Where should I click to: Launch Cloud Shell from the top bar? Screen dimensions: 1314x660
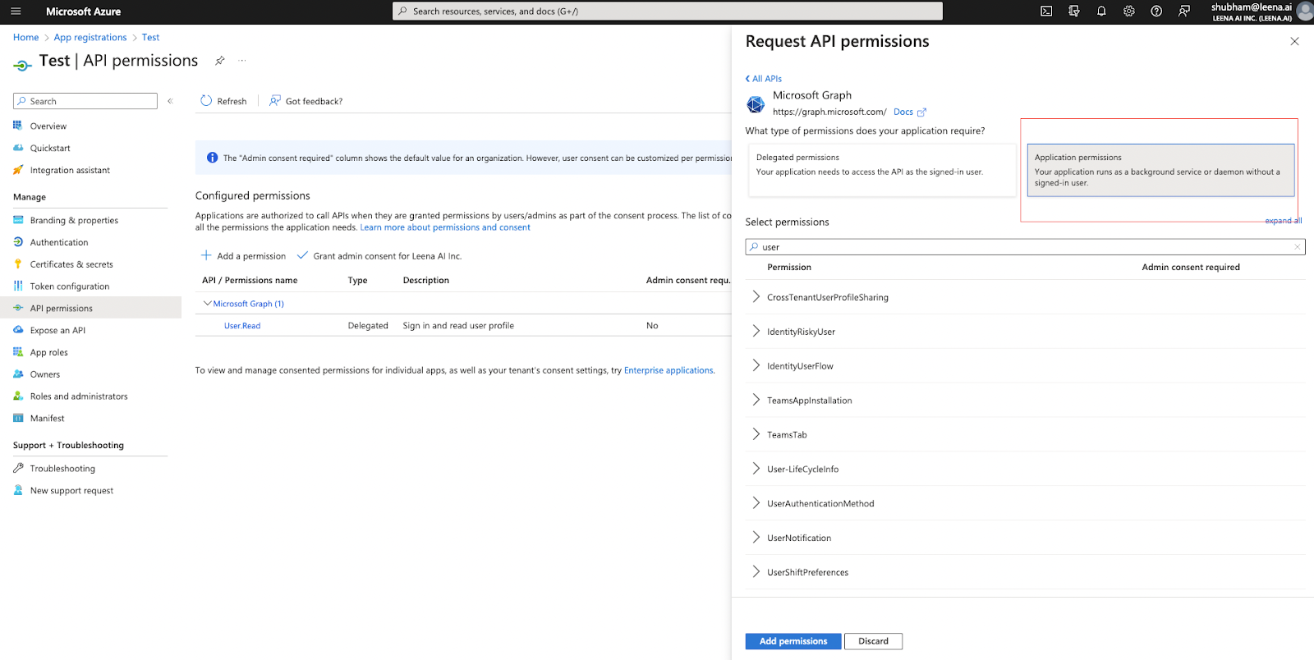[x=1046, y=11]
